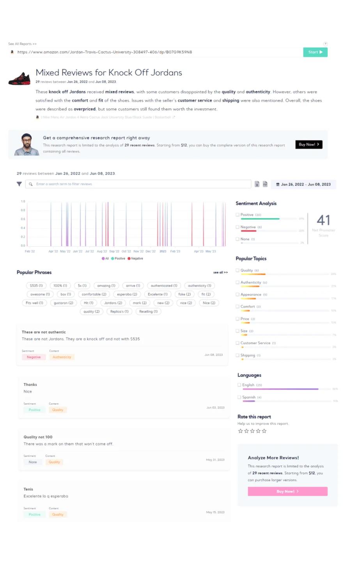The width and height of the screenshot is (351, 561).
Task: Open the See All Reports link
Action: click(22, 44)
